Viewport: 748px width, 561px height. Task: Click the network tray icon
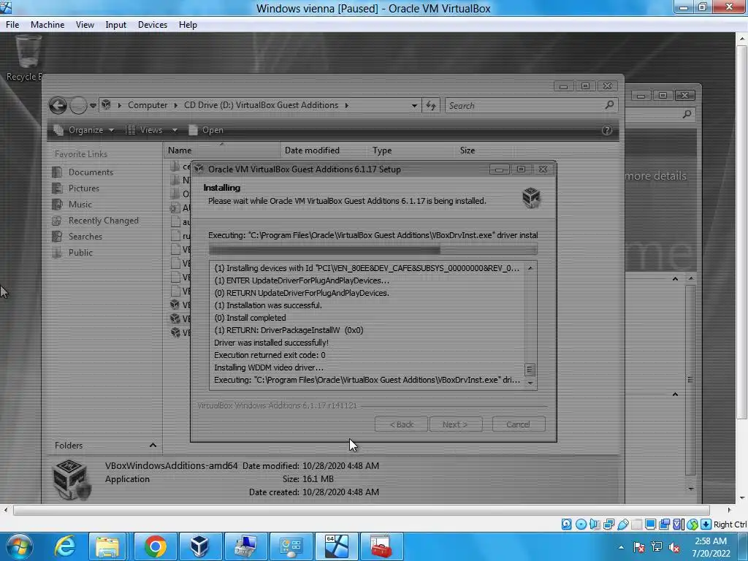tap(657, 547)
